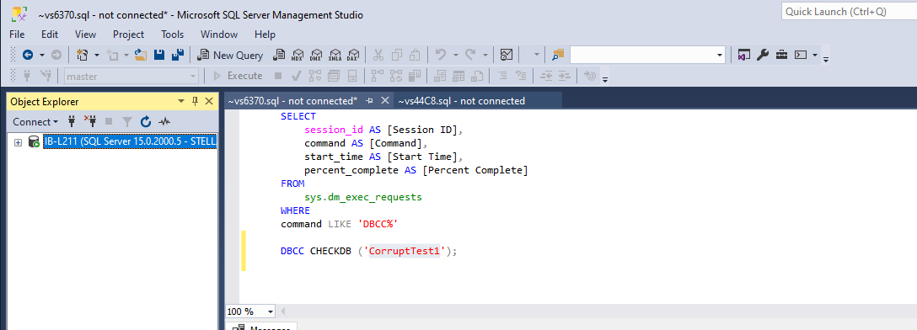
Task: Open the Object Explorer window position dropdown
Action: [181, 101]
